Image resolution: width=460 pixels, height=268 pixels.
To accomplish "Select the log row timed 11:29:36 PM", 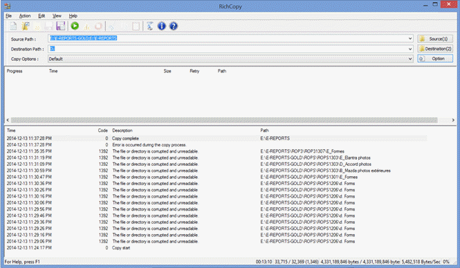I will (x=217, y=222).
